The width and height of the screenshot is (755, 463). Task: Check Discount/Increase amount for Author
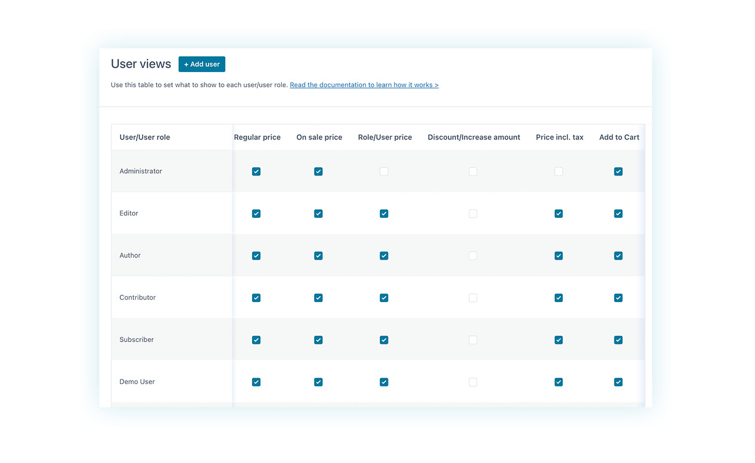click(473, 256)
